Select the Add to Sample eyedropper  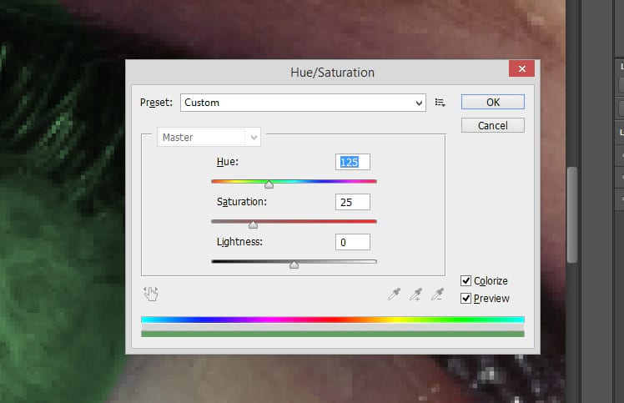416,295
